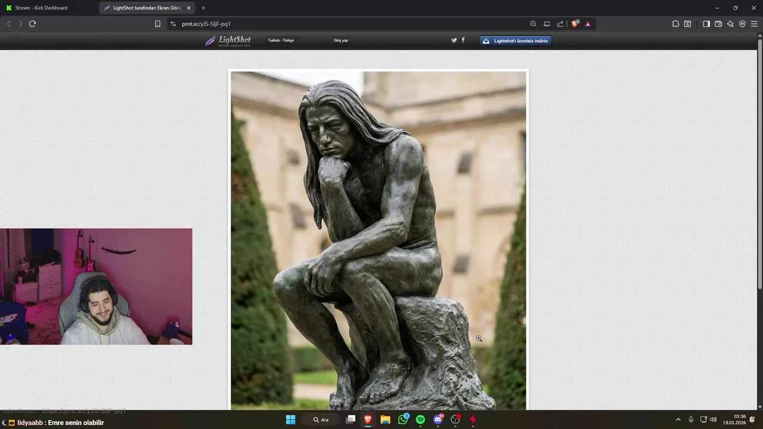
Task: Click Brave browser taskbar icon
Action: [x=368, y=419]
